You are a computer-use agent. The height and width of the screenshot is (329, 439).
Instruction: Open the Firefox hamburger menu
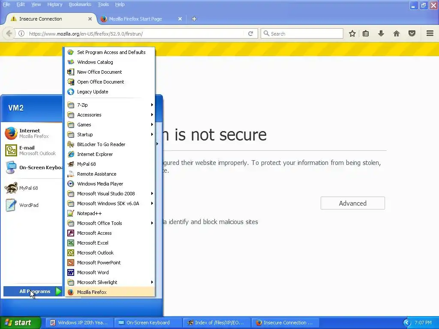[430, 33]
